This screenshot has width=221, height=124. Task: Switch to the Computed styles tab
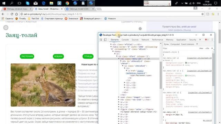(x=175, y=44)
